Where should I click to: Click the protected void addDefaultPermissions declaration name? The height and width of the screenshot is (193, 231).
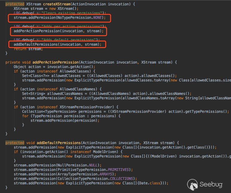(59, 143)
